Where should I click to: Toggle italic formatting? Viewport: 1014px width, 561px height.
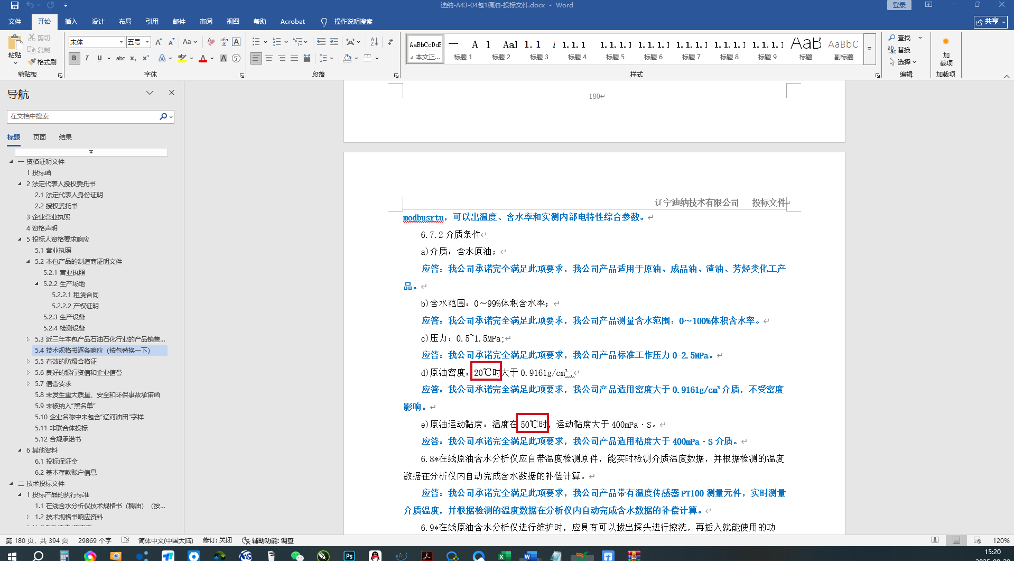[x=87, y=58]
